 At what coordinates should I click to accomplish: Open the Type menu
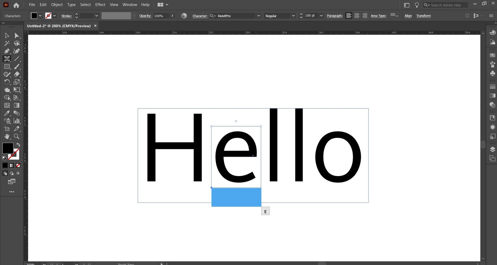pos(71,5)
